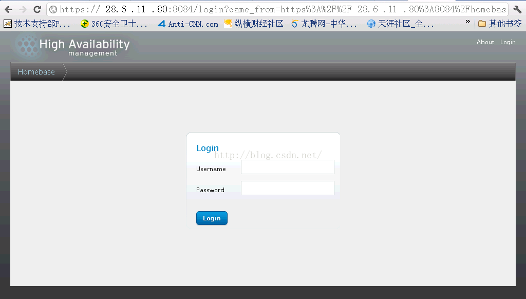Expand the bookmarks overflow chevron
Image resolution: width=526 pixels, height=299 pixels.
[467, 22]
